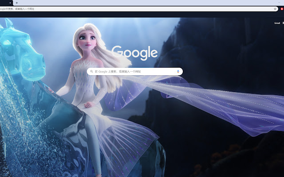Viewport: 284px width, 177px height.
Task: Open a new tab with the plus button
Action: click(x=17, y=3)
